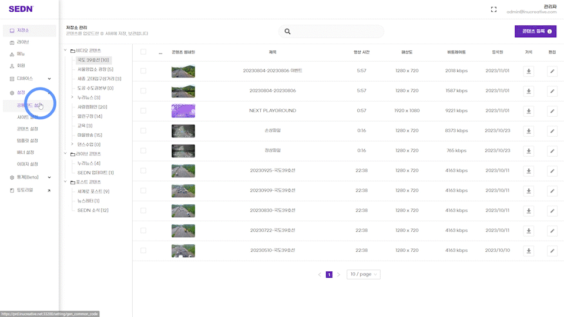Download the 20230510-국도39호선 video
Viewport: 564px width, 317px height.
(x=528, y=251)
